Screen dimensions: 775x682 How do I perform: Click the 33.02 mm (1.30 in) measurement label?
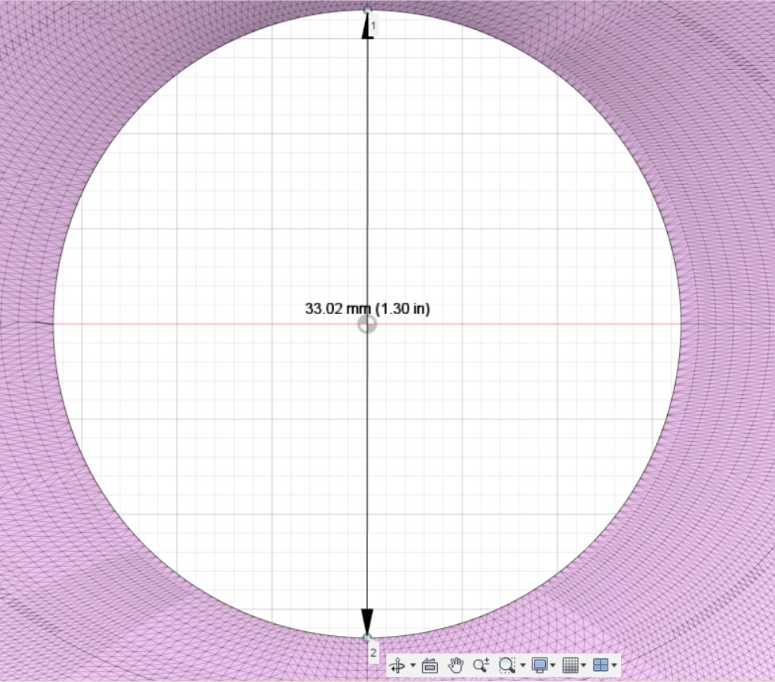tap(368, 308)
